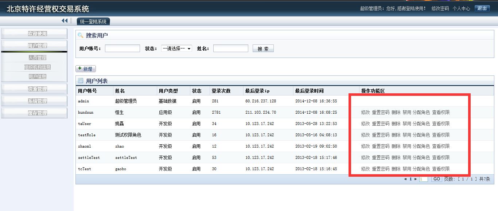Click 重置密码 for taUser row

(381, 124)
